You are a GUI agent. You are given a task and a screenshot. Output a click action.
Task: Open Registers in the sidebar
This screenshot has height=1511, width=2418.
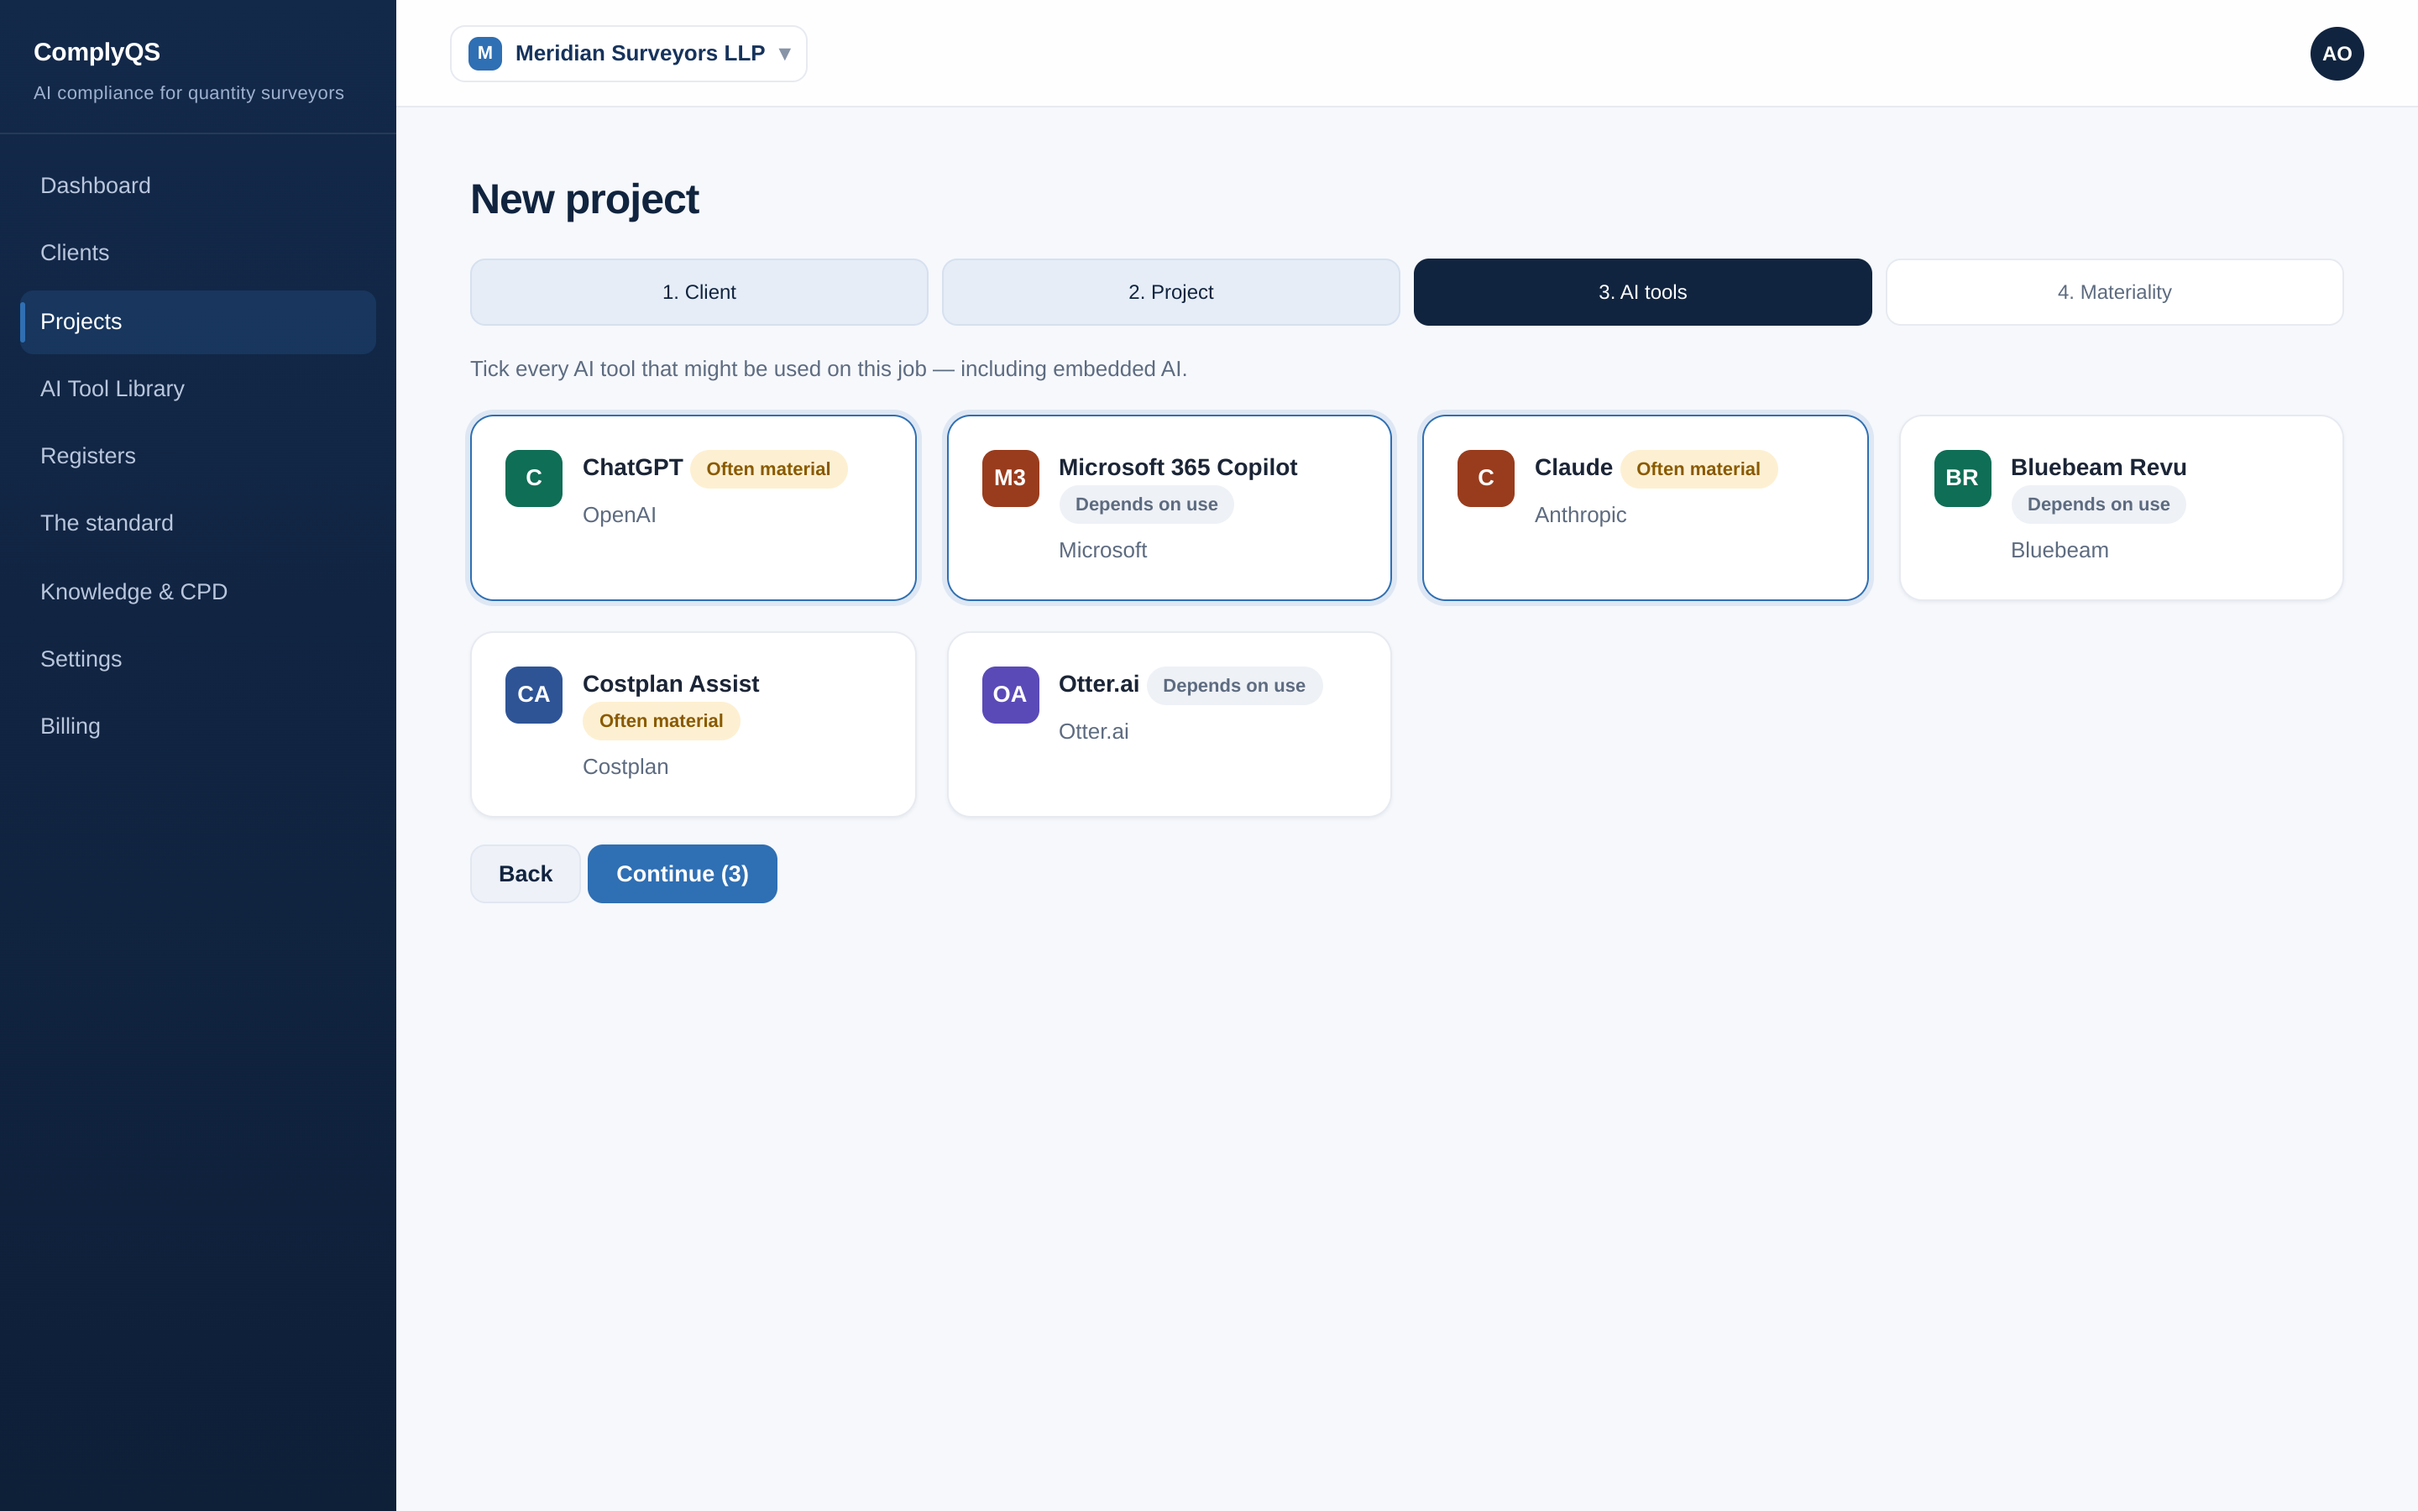(198, 456)
